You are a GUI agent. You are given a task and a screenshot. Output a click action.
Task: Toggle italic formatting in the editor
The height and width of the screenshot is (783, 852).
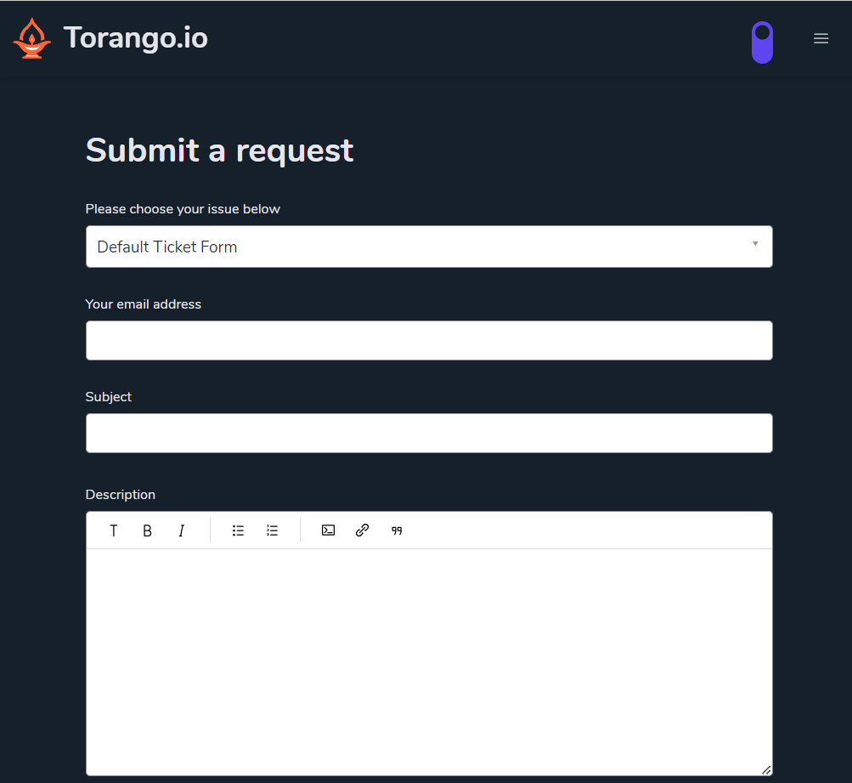181,531
